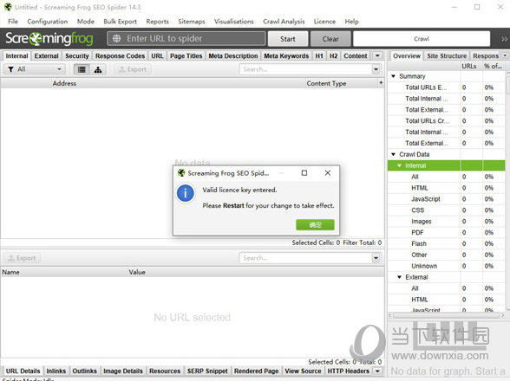Expand hidden toolbar via double-chevron icon
This screenshot has height=381, width=510.
(x=504, y=39)
